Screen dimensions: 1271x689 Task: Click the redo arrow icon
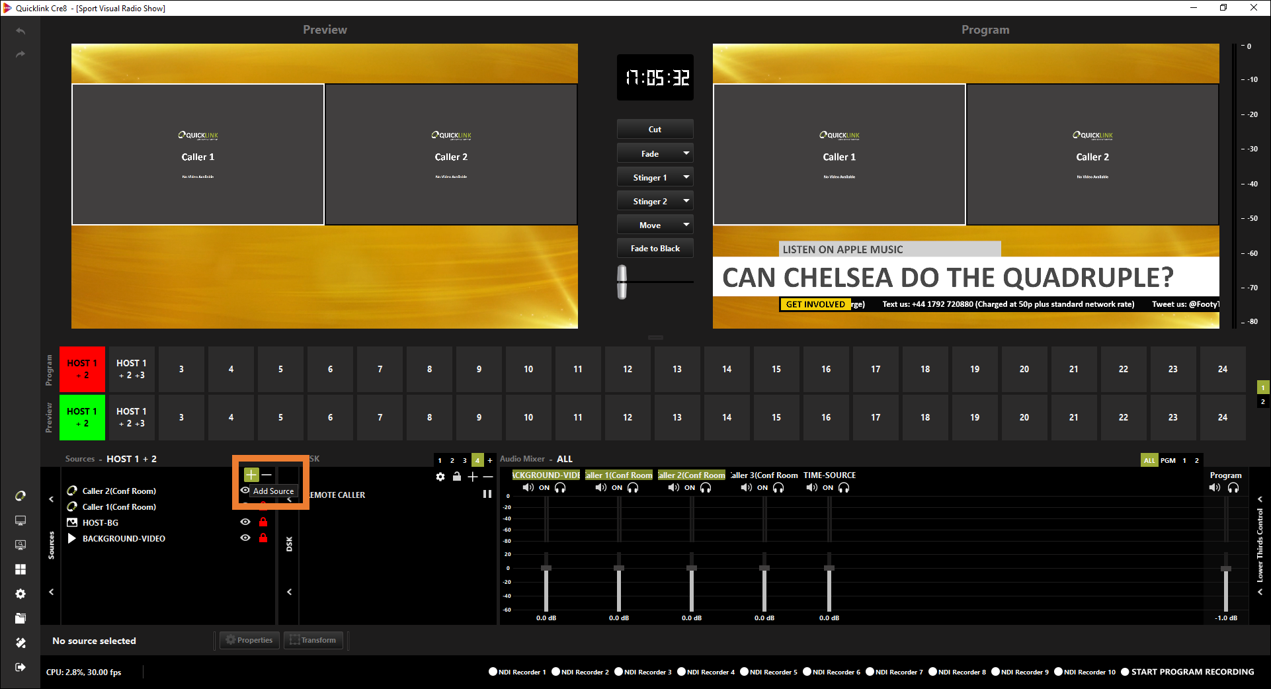coord(20,54)
